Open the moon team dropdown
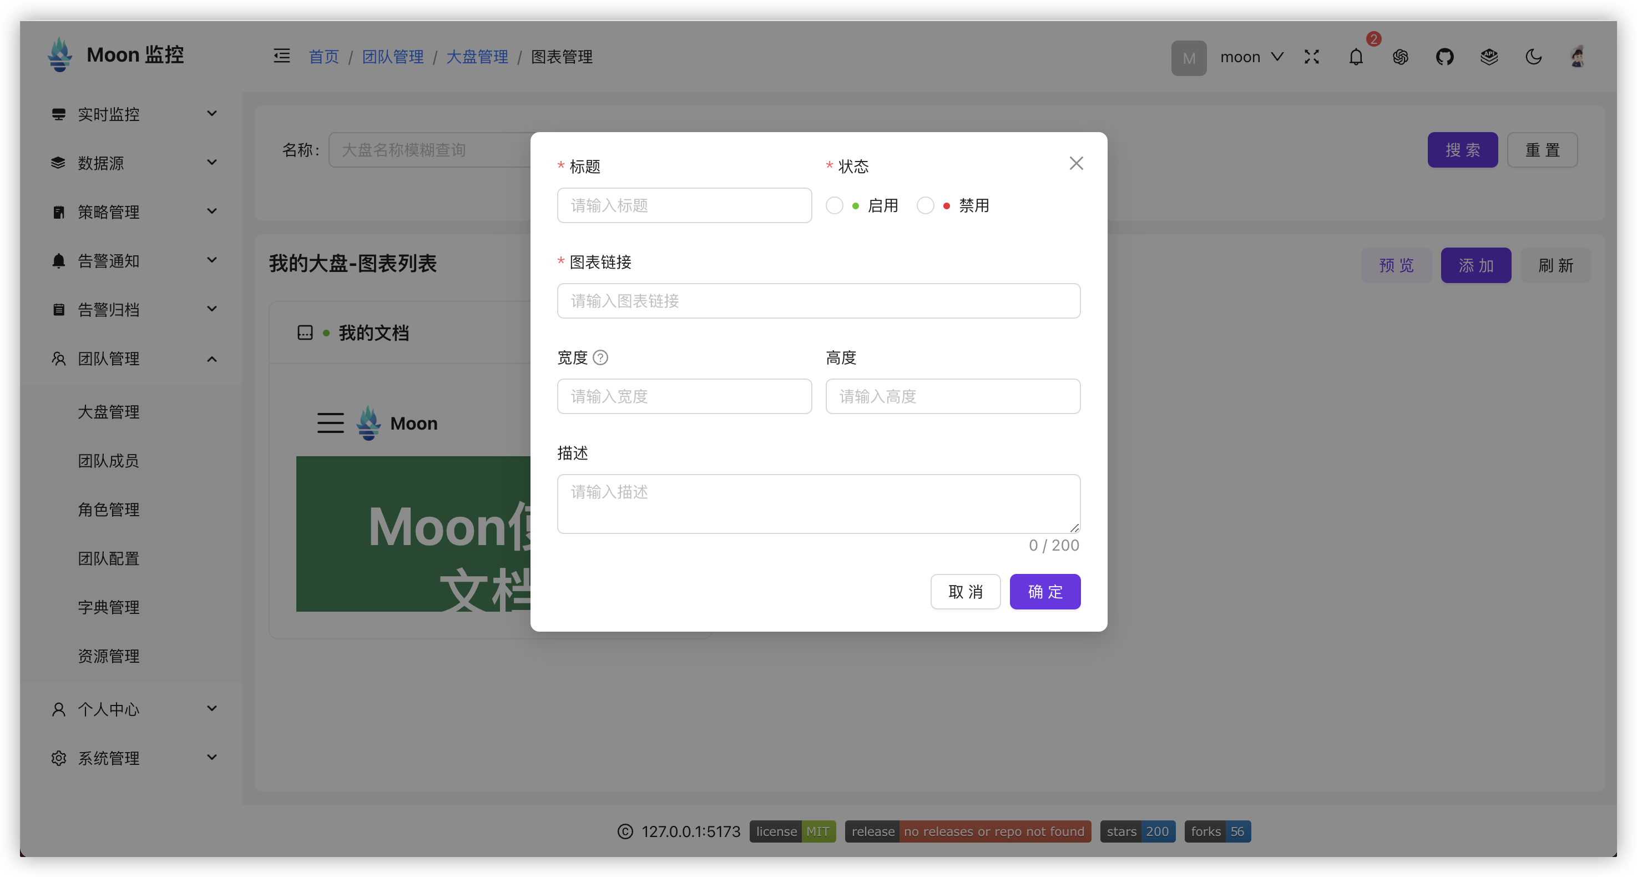 point(1252,57)
